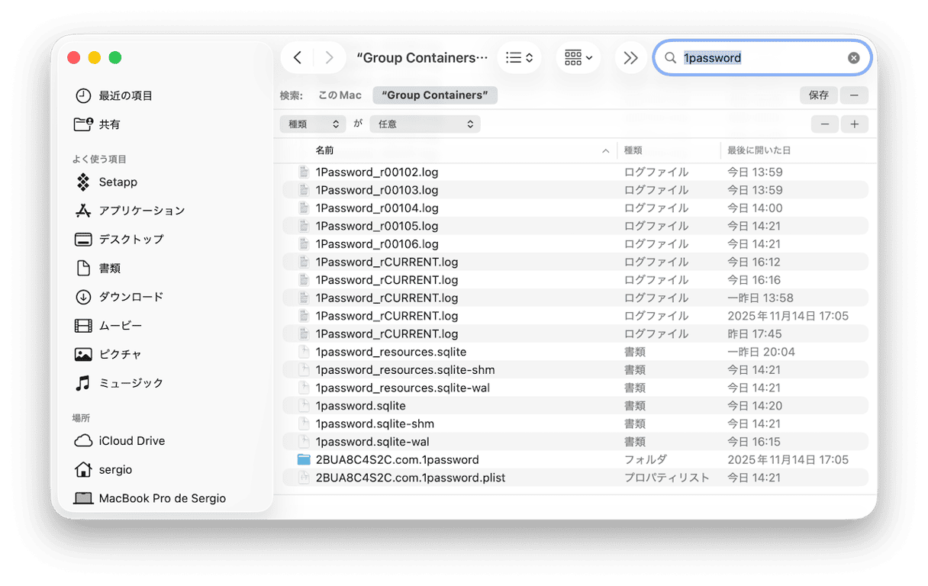Switch search scope to このMac
This screenshot has width=928, height=586.
(340, 95)
